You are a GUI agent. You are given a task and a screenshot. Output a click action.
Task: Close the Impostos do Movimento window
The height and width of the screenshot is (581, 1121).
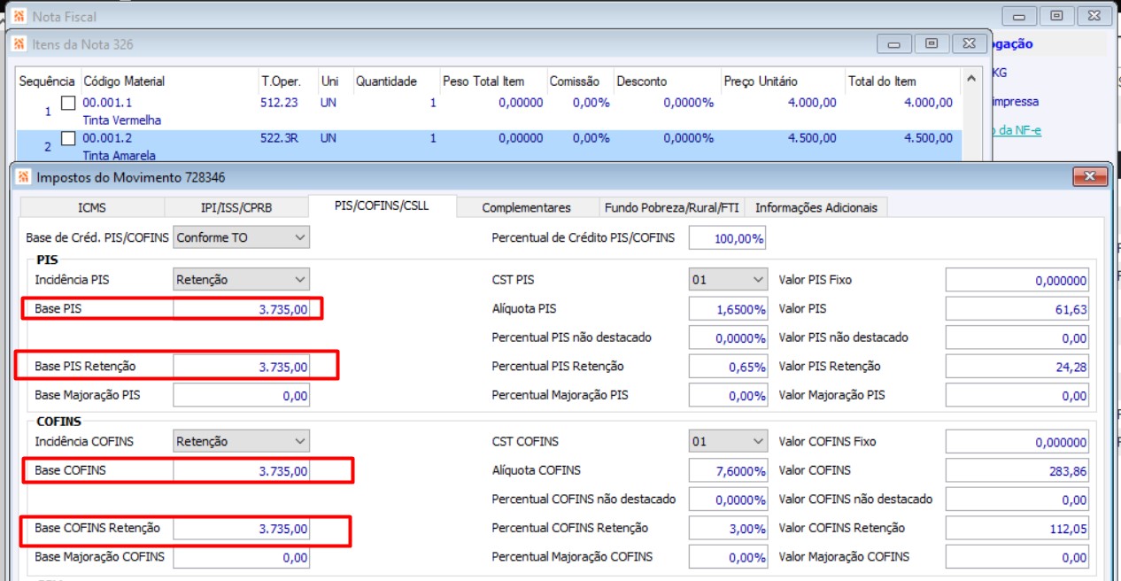click(1089, 177)
